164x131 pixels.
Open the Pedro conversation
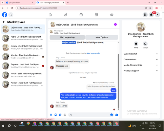click(x=23, y=38)
